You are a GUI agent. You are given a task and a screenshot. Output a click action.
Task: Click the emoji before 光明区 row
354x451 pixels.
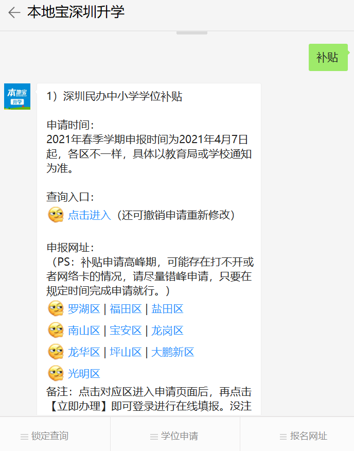click(x=56, y=373)
